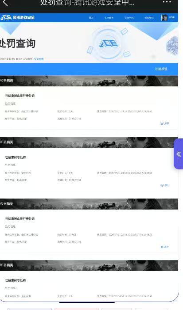Open the fourth top navigation item before the avatar
Viewport: 183px width, 310px height.
[149, 18]
